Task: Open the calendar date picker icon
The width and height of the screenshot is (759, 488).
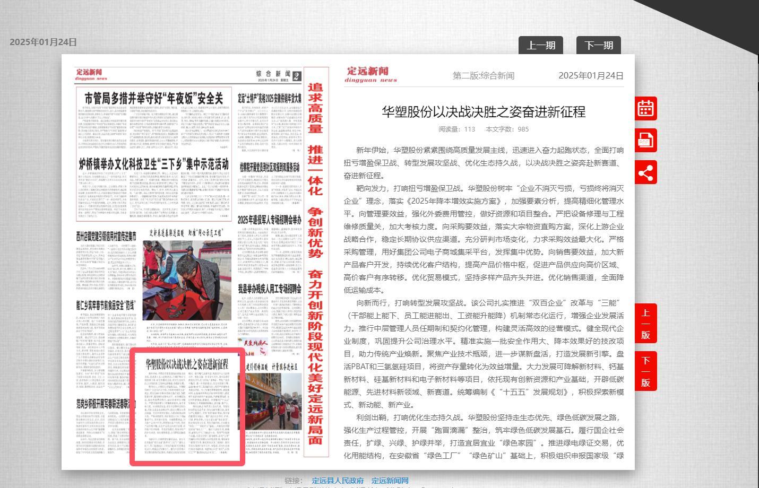Action: 645,109
